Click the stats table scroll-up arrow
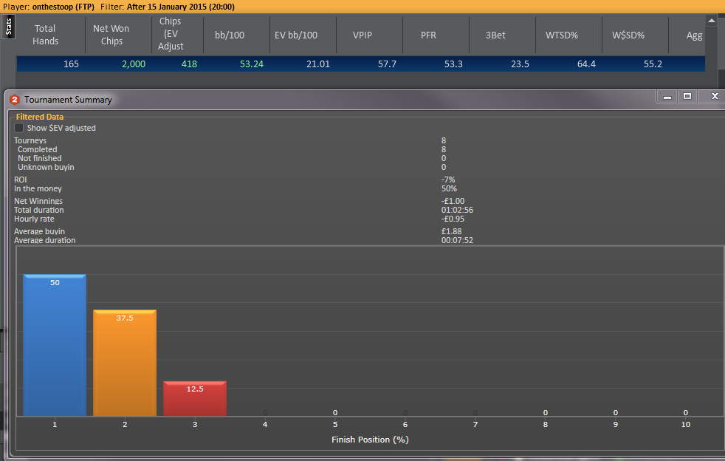 (712, 20)
